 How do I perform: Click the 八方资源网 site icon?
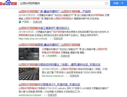click(x=43, y=56)
